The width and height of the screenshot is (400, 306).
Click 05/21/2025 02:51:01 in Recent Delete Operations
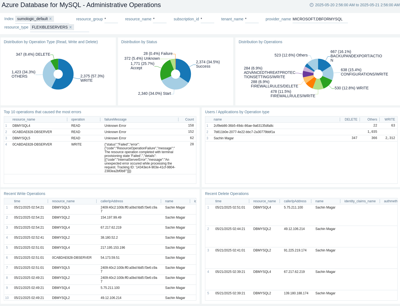tap(230, 207)
